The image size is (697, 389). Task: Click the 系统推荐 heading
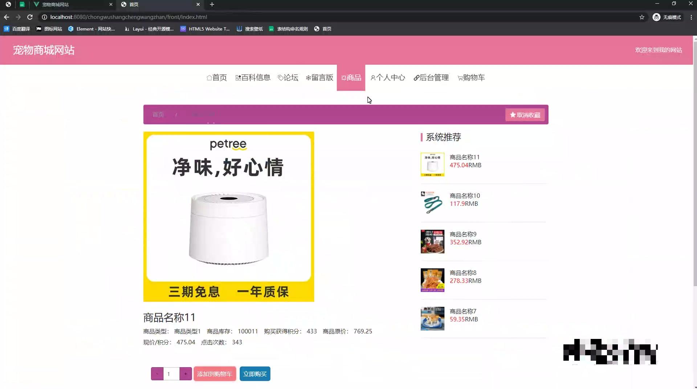point(443,137)
